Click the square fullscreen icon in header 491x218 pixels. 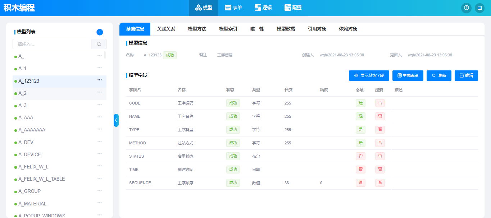point(479,8)
